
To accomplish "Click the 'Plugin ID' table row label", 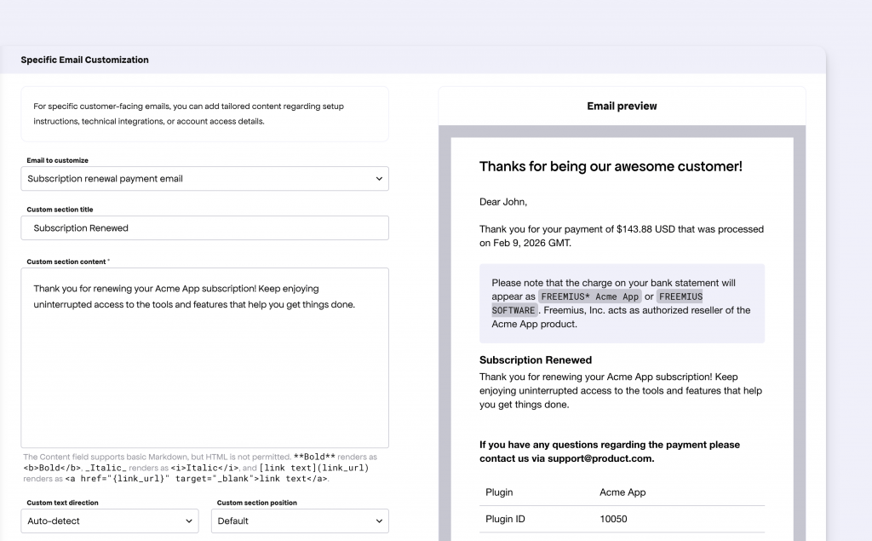I will coord(505,520).
